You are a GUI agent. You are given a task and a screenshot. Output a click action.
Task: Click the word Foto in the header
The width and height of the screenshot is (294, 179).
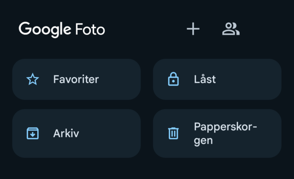tap(90, 29)
